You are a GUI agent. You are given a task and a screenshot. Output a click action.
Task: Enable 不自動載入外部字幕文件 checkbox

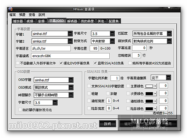(x=18, y=63)
